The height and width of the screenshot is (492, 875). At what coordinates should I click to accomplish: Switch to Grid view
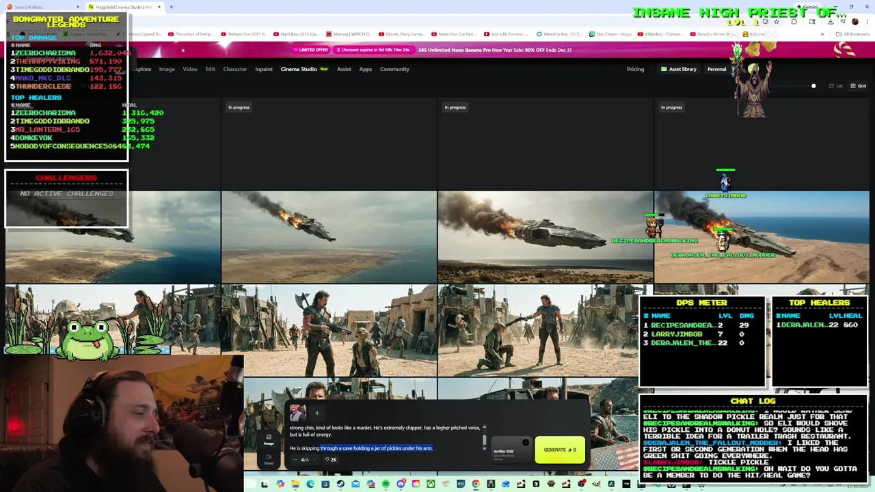(858, 86)
